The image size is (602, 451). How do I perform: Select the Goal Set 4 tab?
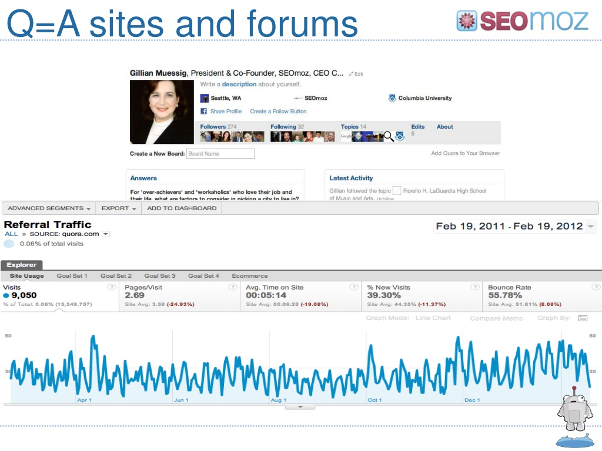click(203, 276)
